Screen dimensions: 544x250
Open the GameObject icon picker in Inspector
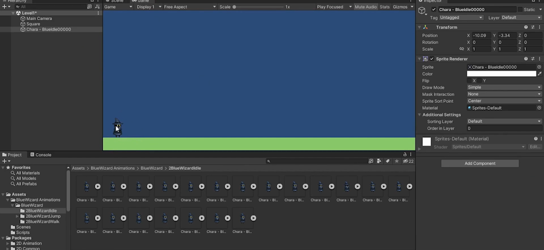coord(422,11)
